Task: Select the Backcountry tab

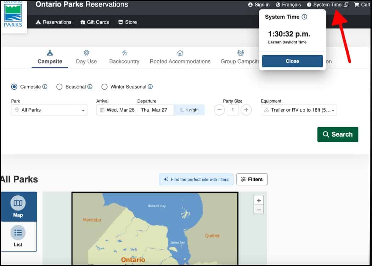Action: tap(124, 57)
